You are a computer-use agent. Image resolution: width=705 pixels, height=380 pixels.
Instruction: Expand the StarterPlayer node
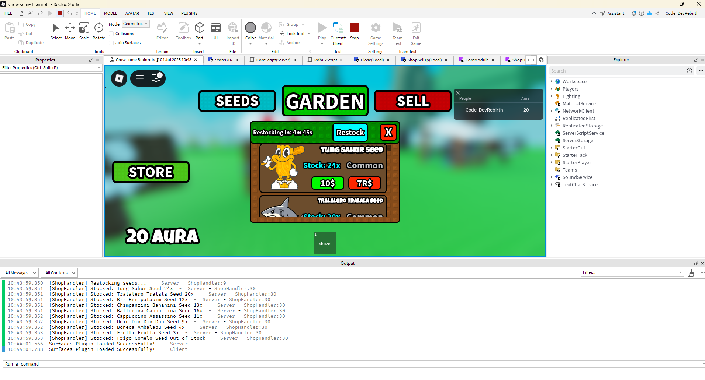(x=552, y=162)
